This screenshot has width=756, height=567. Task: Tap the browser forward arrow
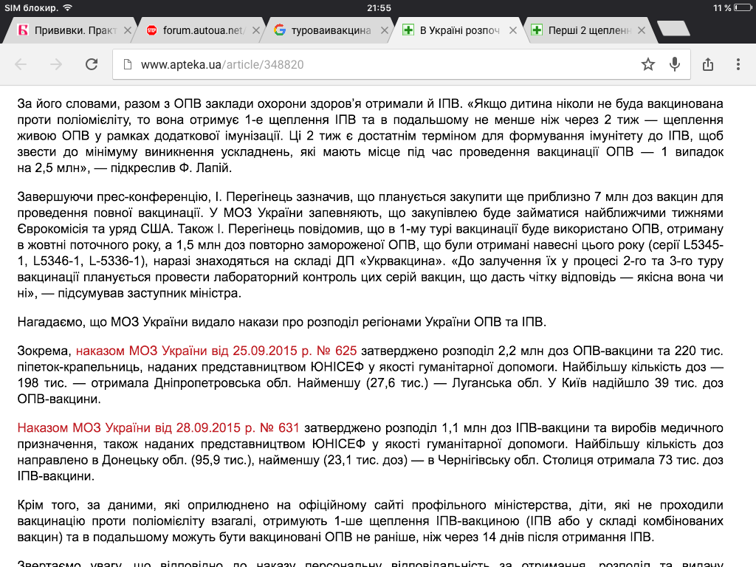pyautogui.click(x=56, y=64)
